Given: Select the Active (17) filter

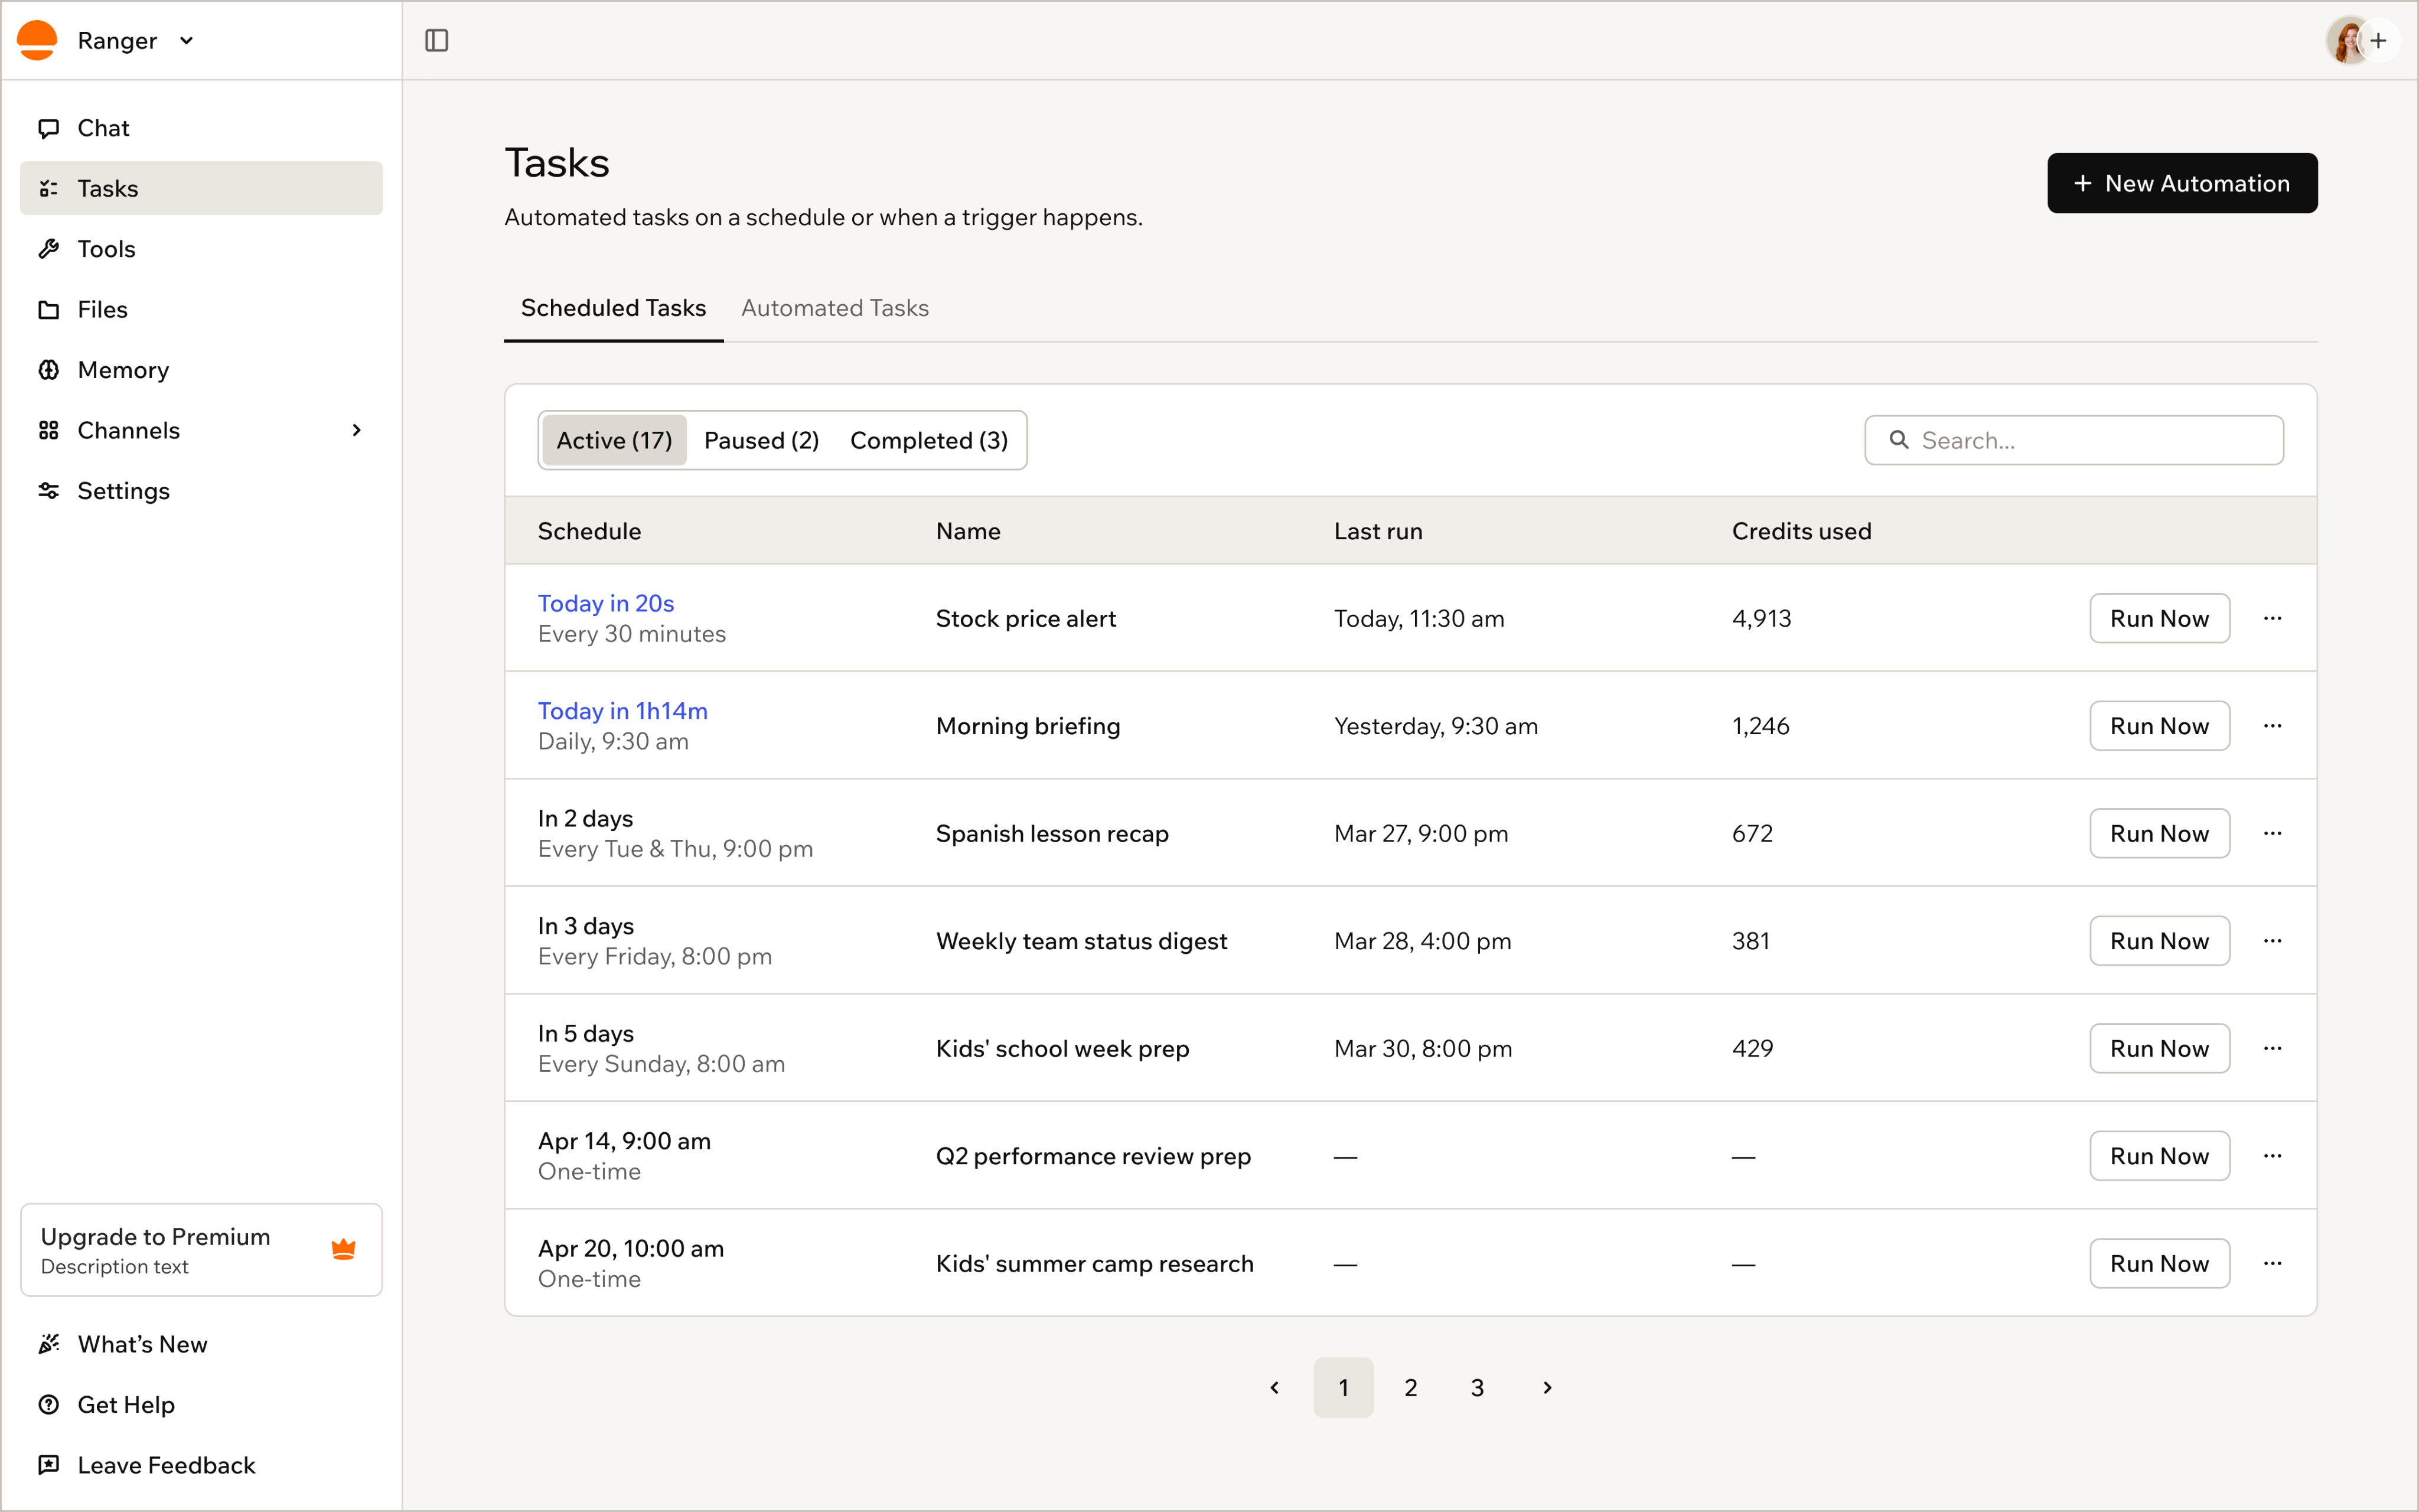Looking at the screenshot, I should pyautogui.click(x=614, y=440).
